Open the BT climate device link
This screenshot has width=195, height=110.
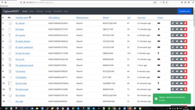coord(20,23)
